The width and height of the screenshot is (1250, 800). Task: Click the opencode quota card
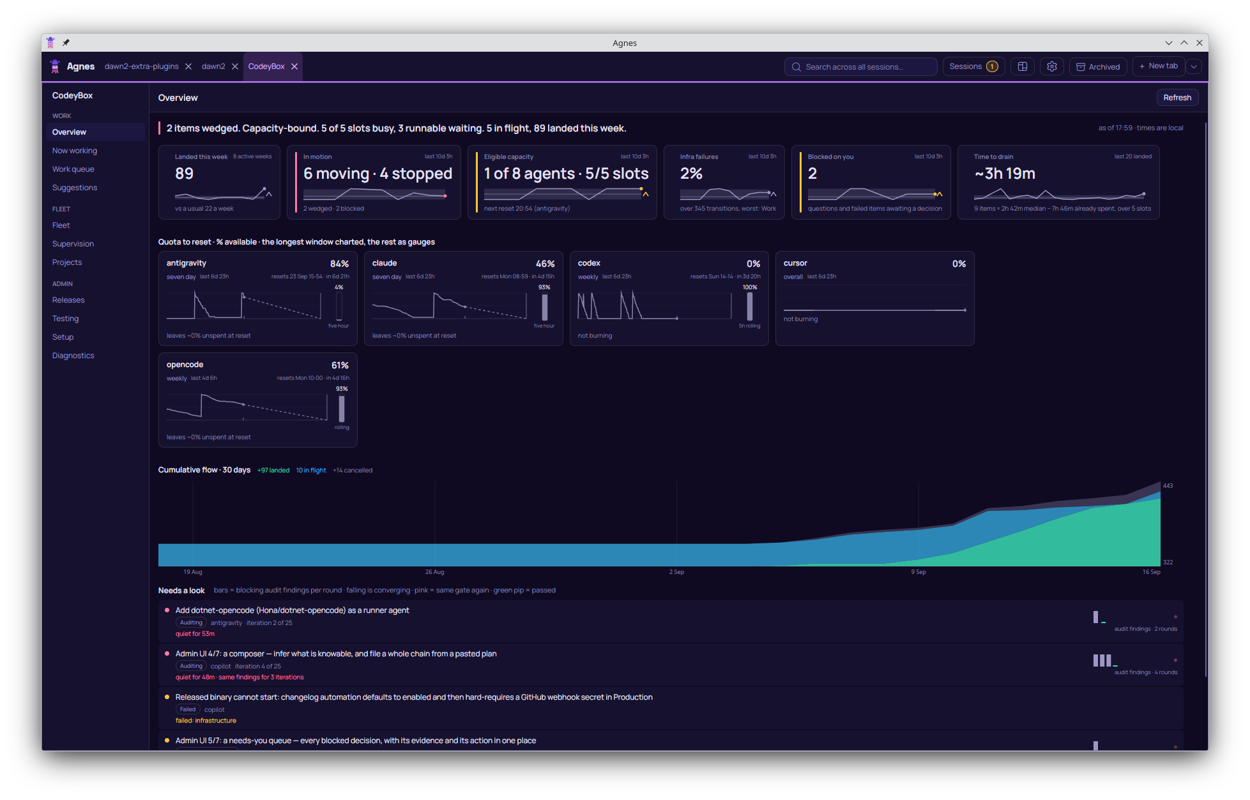click(x=258, y=400)
